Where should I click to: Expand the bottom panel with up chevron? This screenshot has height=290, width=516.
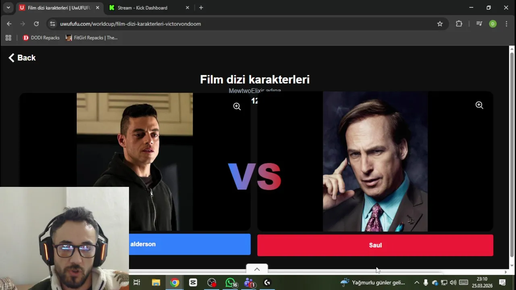pos(257,269)
